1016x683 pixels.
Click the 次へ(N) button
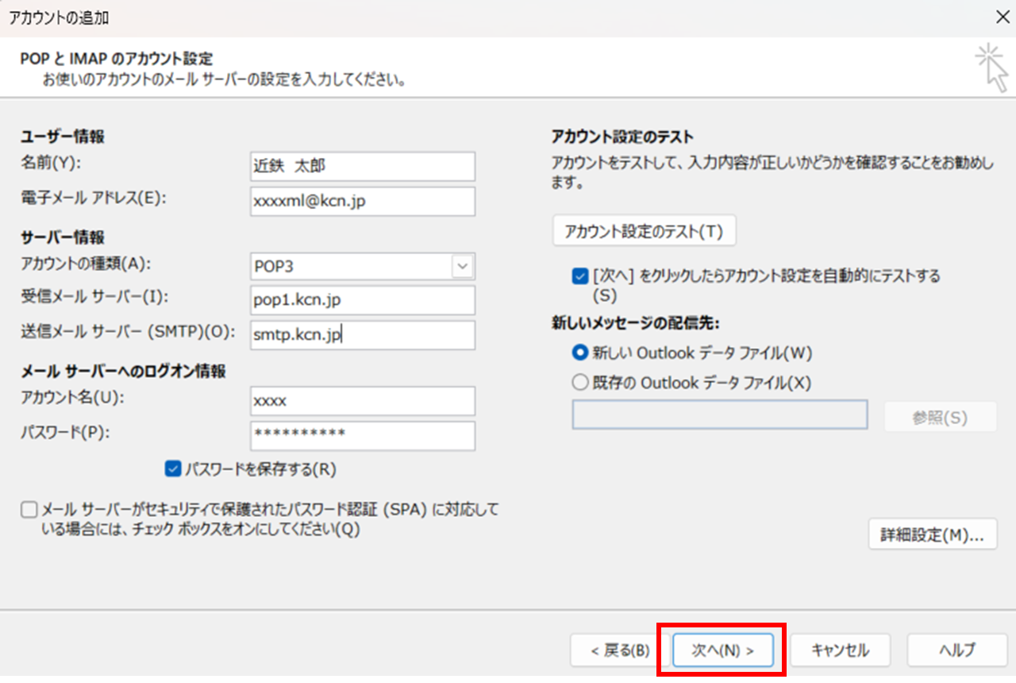(721, 650)
